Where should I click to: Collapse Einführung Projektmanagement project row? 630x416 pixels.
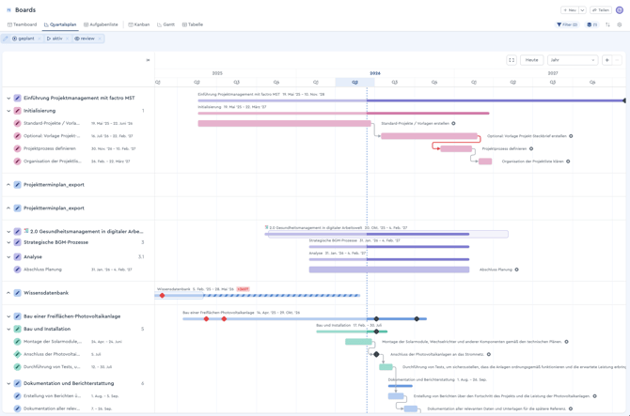pyautogui.click(x=8, y=99)
